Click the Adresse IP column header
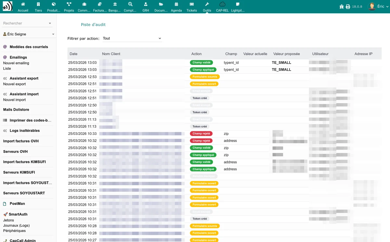This screenshot has height=242, width=390. (363, 54)
